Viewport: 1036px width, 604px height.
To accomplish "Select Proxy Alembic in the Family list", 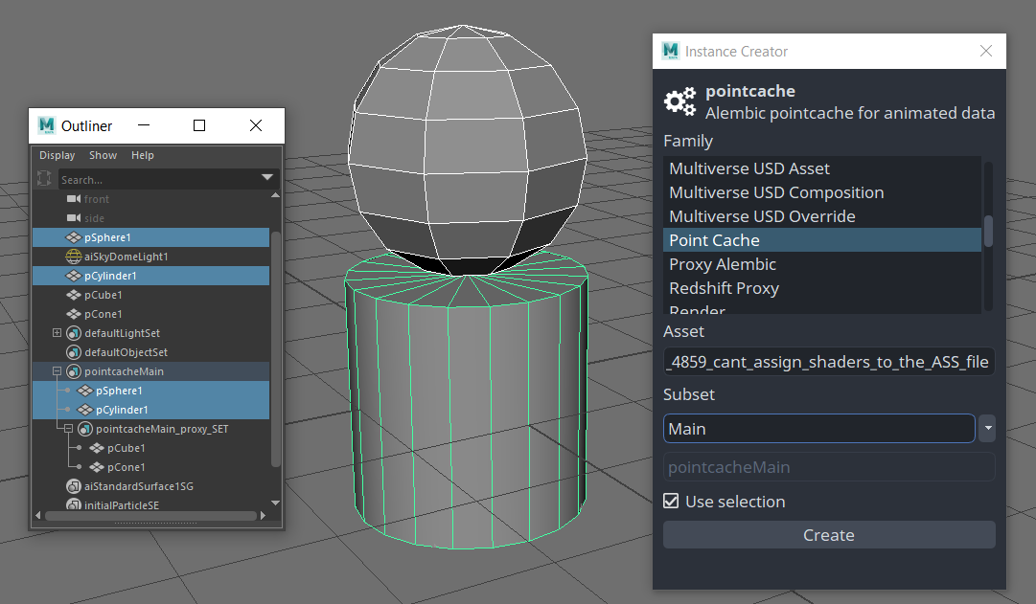I will (x=723, y=264).
